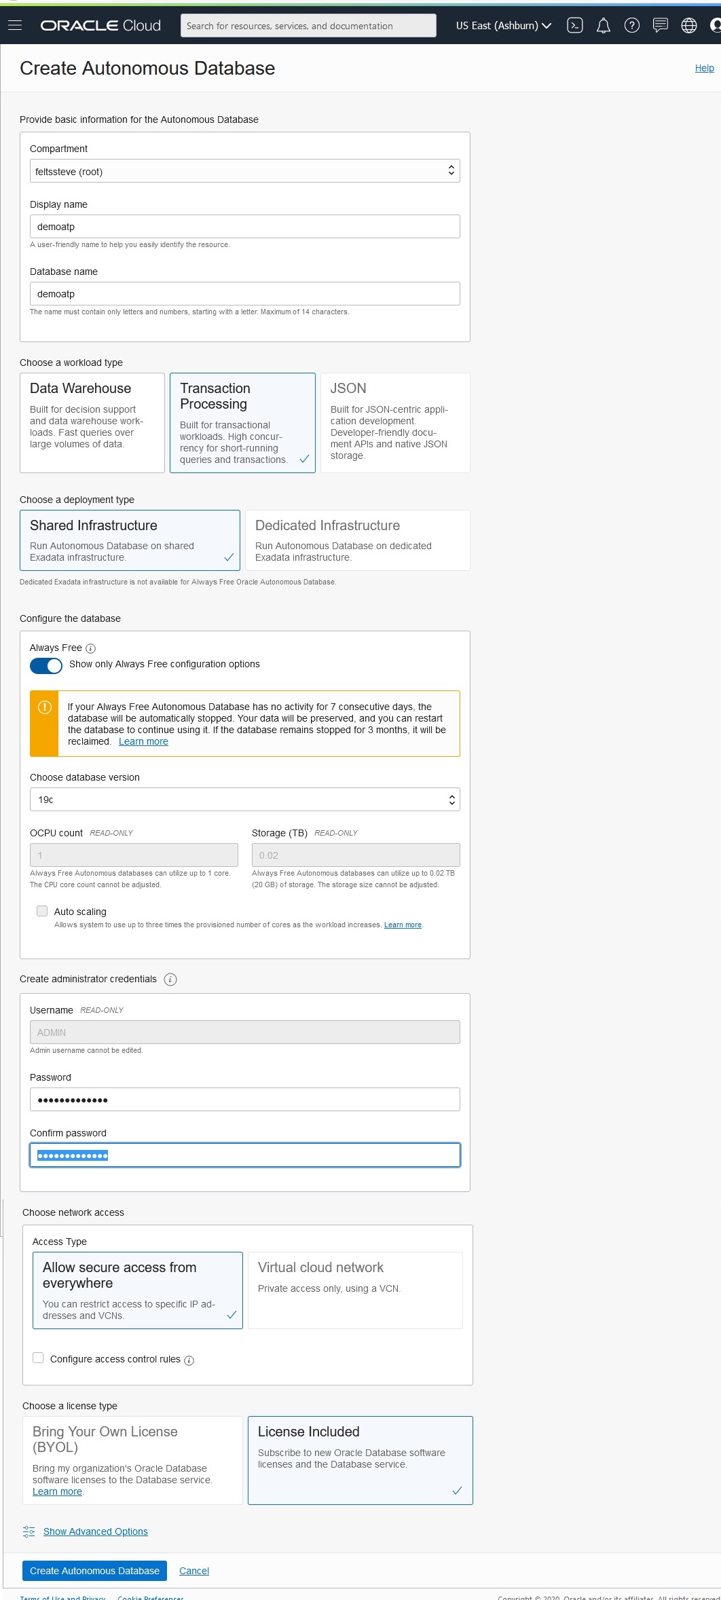Select the Transaction Processing workload card
The image size is (721, 1600).
(242, 422)
